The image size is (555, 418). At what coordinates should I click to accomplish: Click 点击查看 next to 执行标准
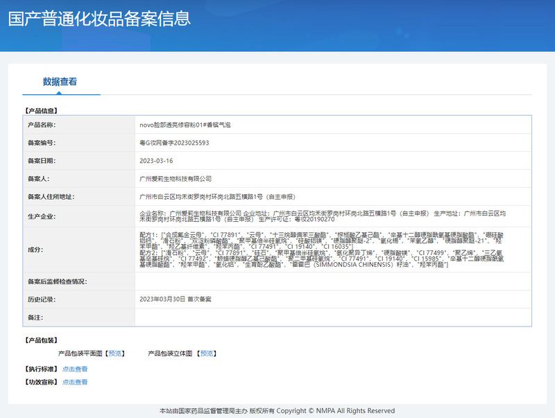click(75, 369)
